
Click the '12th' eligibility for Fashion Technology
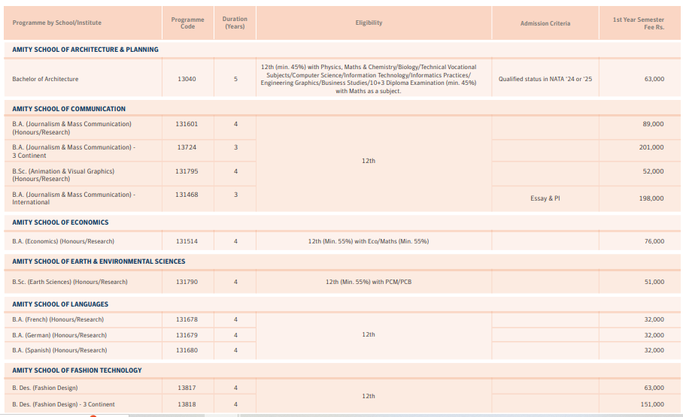369,396
